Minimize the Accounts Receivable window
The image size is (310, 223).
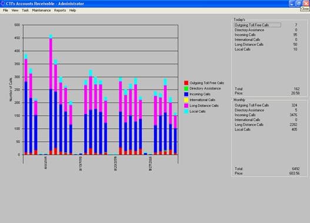point(292,4)
